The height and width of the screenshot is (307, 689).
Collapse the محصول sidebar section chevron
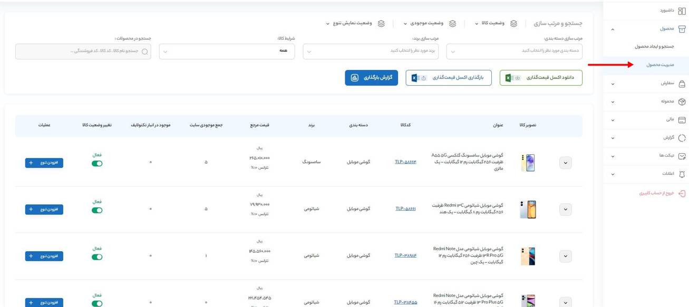(613, 29)
